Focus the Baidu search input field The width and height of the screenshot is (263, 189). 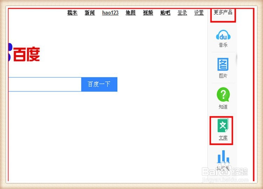pos(45,84)
